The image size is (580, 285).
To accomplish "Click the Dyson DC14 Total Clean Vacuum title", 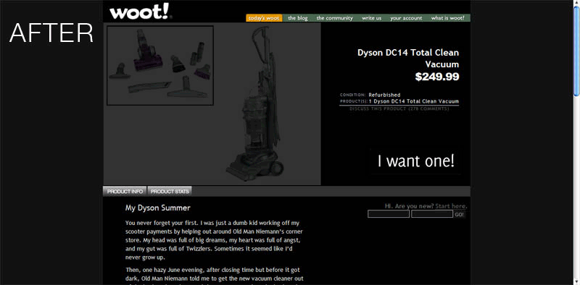I will [408, 59].
